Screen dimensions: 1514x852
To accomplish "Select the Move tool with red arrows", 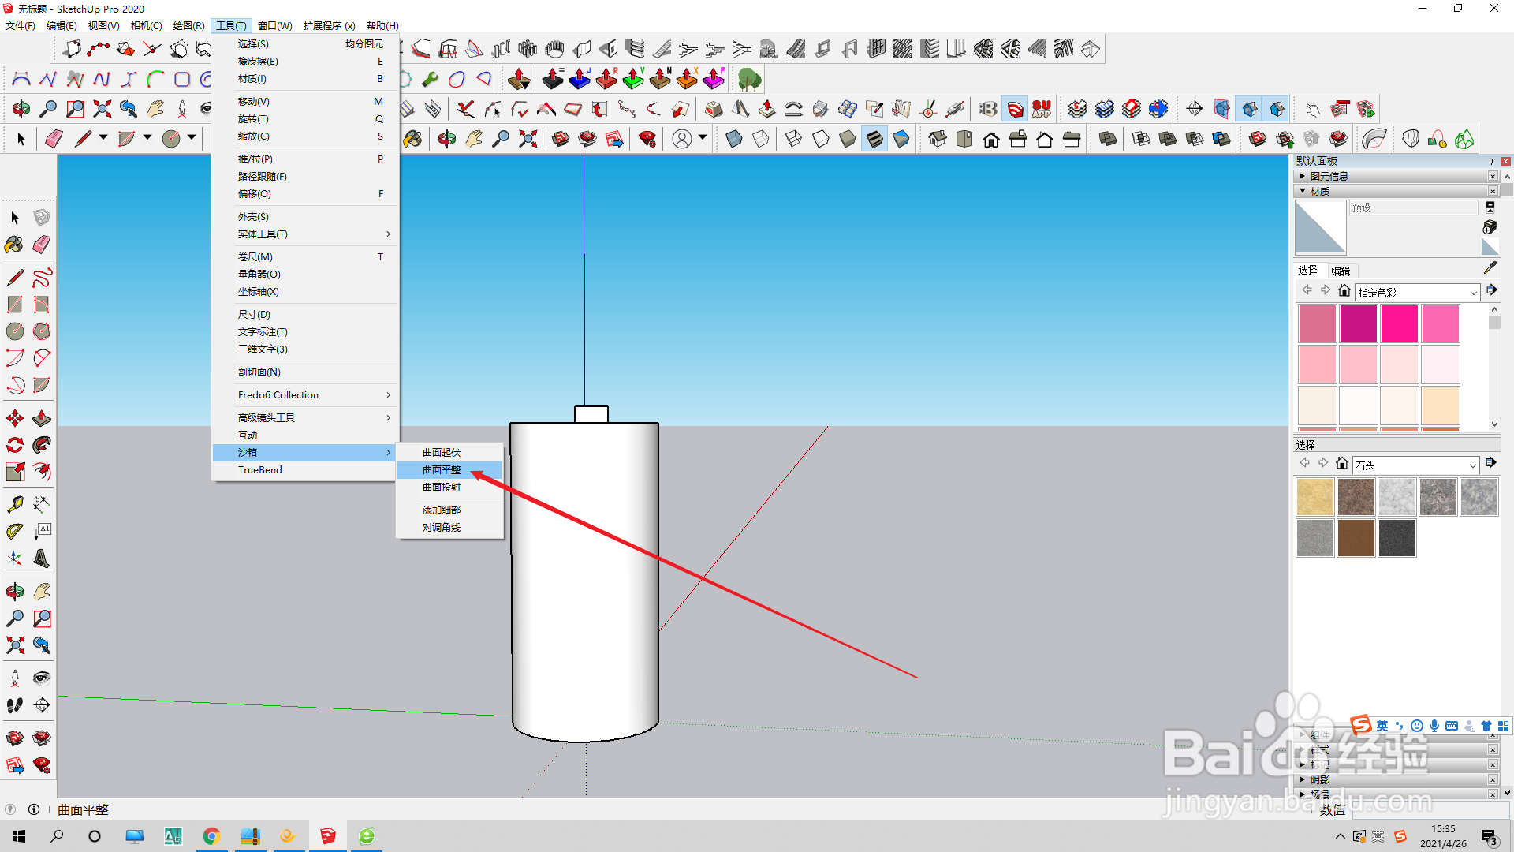I will 14,418.
